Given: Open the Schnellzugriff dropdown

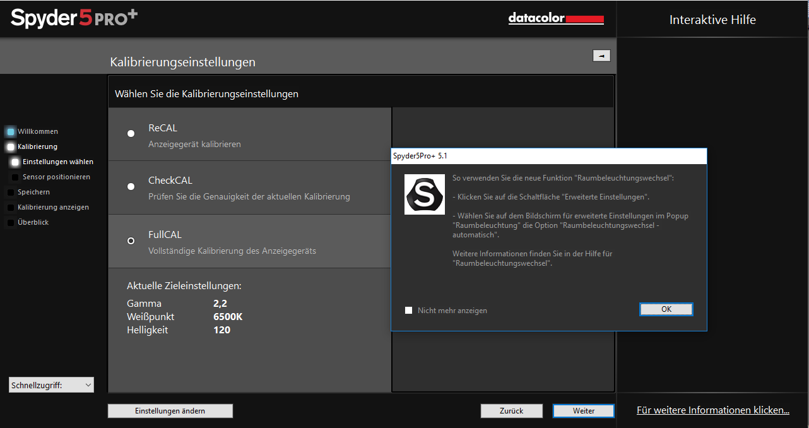Looking at the screenshot, I should point(51,384).
